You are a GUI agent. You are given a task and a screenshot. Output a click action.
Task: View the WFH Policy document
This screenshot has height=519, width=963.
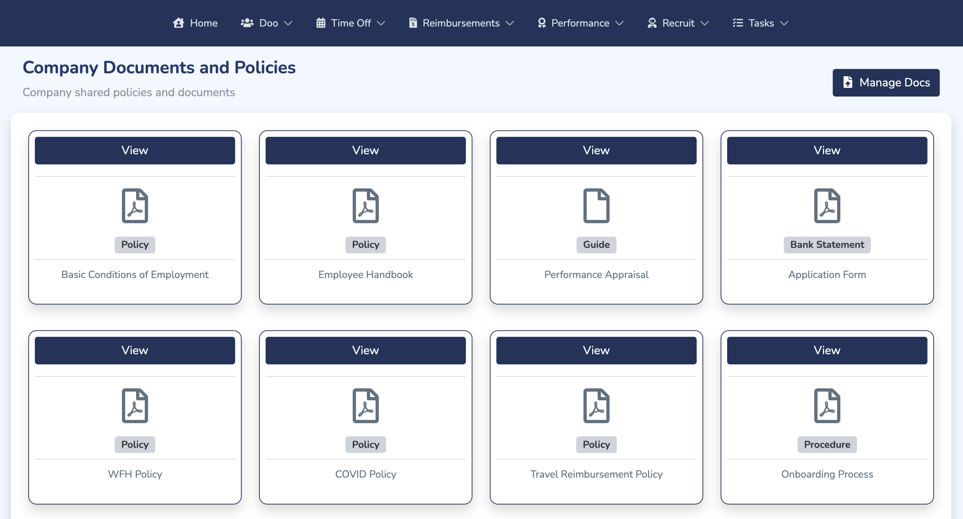coord(135,350)
